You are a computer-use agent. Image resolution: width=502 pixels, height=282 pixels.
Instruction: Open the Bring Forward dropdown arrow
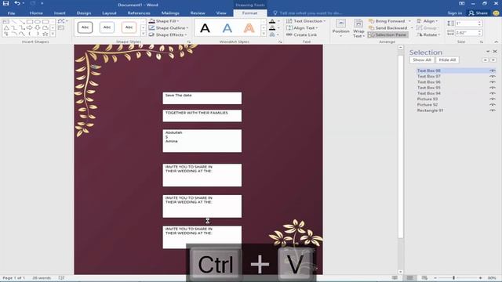[x=409, y=21]
